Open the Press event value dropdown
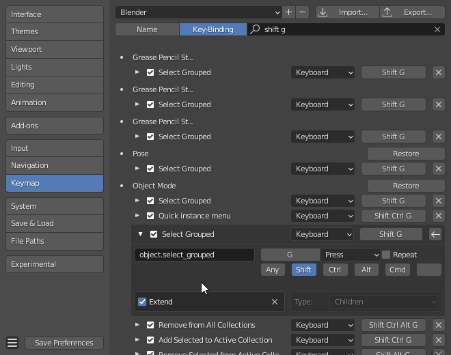 coord(351,255)
